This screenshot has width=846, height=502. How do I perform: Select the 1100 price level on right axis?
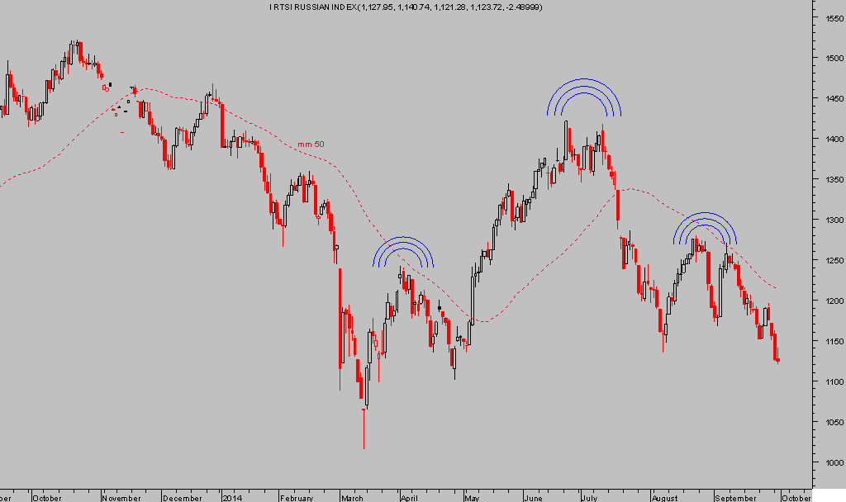pyautogui.click(x=830, y=382)
